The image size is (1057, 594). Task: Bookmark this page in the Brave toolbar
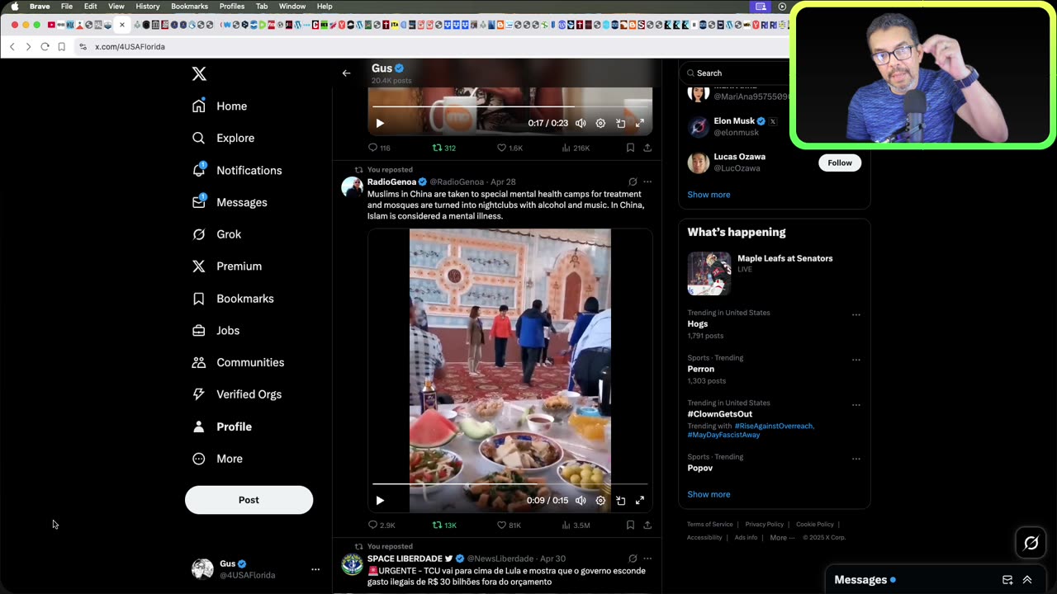[x=61, y=47]
